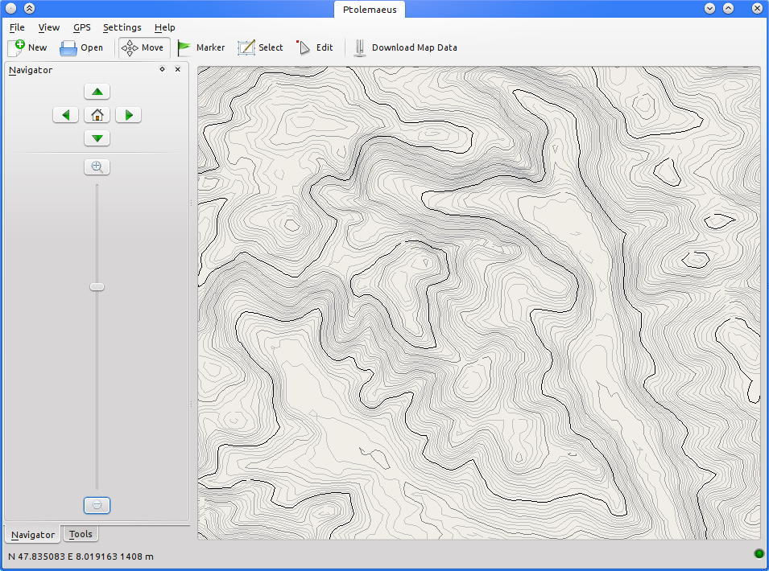The height and width of the screenshot is (571, 769).
Task: Float the Navigator panel with the diamond button
Action: click(x=162, y=70)
